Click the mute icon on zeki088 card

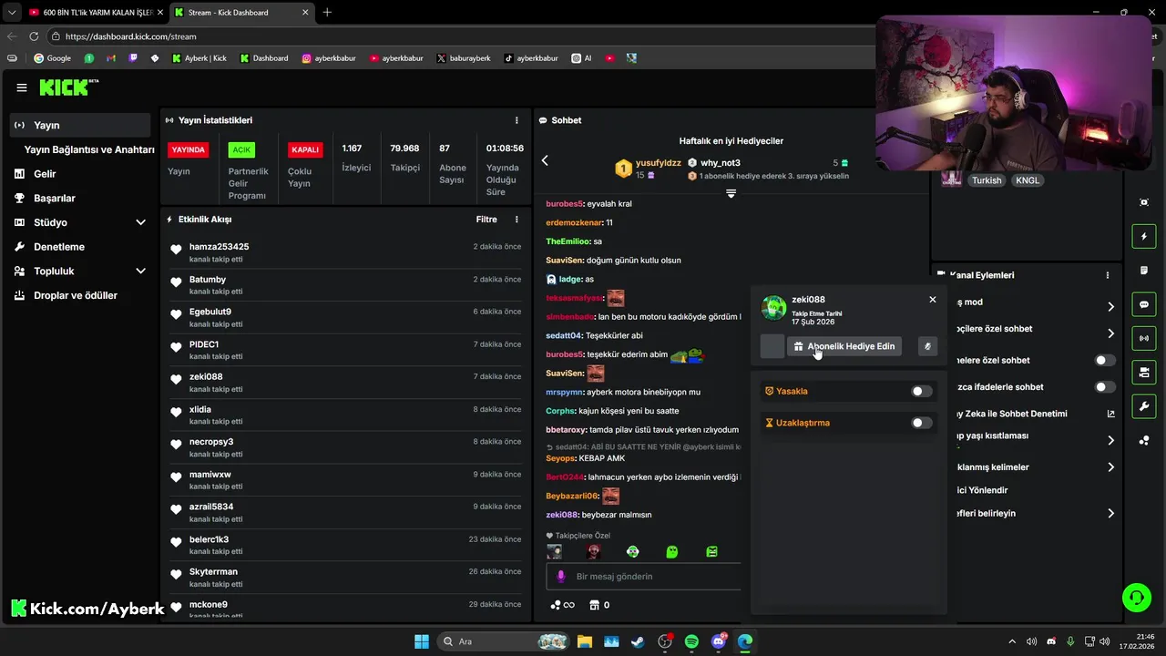point(927,346)
